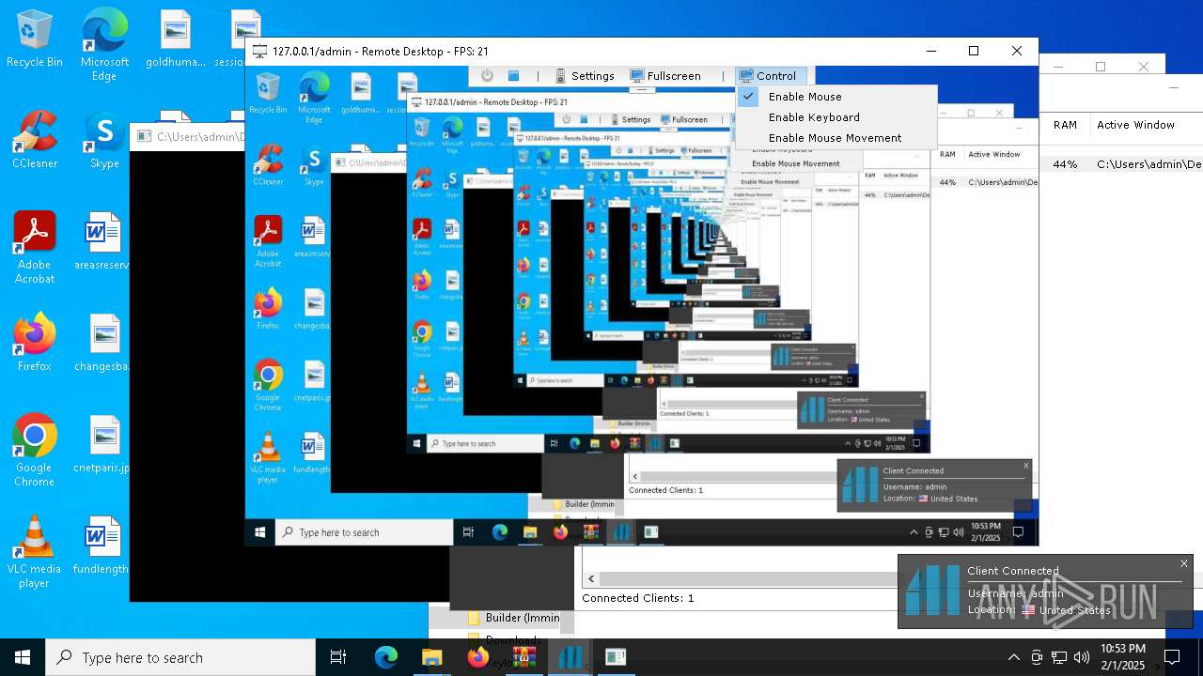Switch Remote Desktop to Fullscreen
This screenshot has height=676, width=1203.
coord(665,75)
